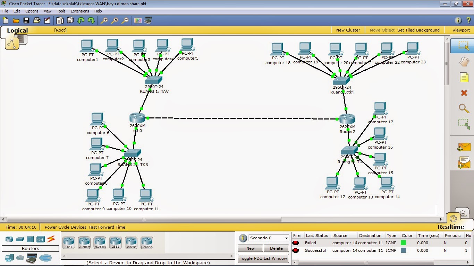Open the Copy toolbar icon
Viewport: 474px width, 266px height.
[60, 21]
